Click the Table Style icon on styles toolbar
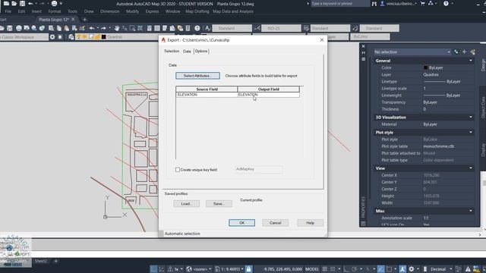The height and width of the screenshot is (273, 486). [306, 28]
